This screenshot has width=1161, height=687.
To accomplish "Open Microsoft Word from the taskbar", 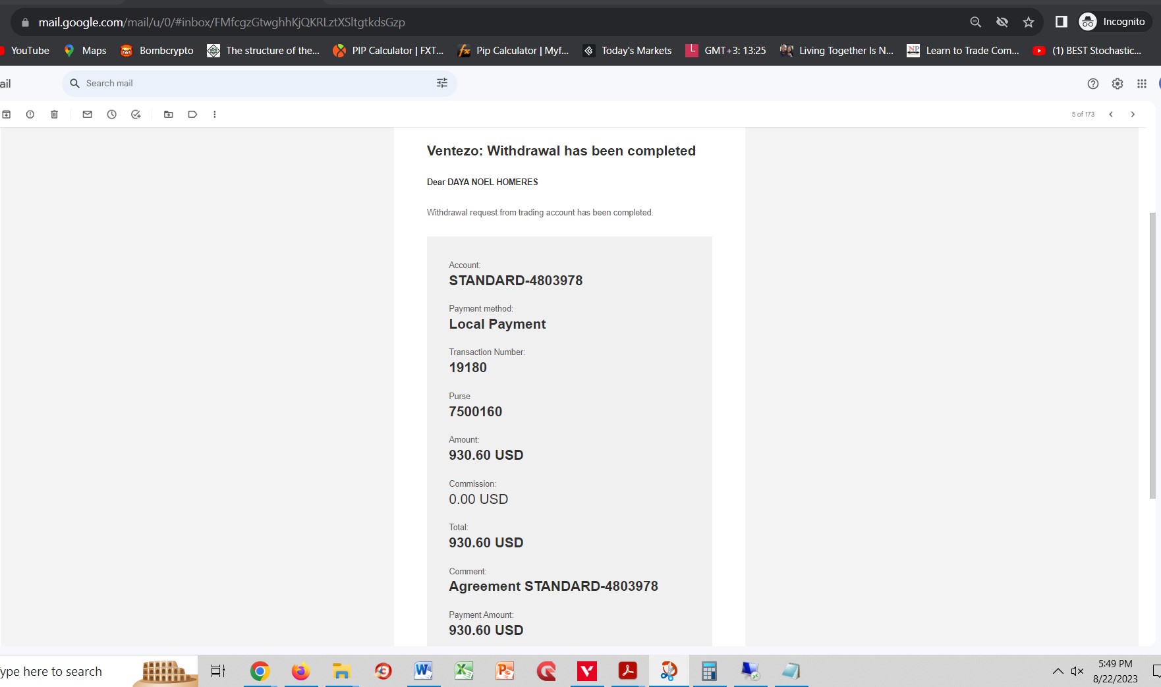I will [x=423, y=671].
